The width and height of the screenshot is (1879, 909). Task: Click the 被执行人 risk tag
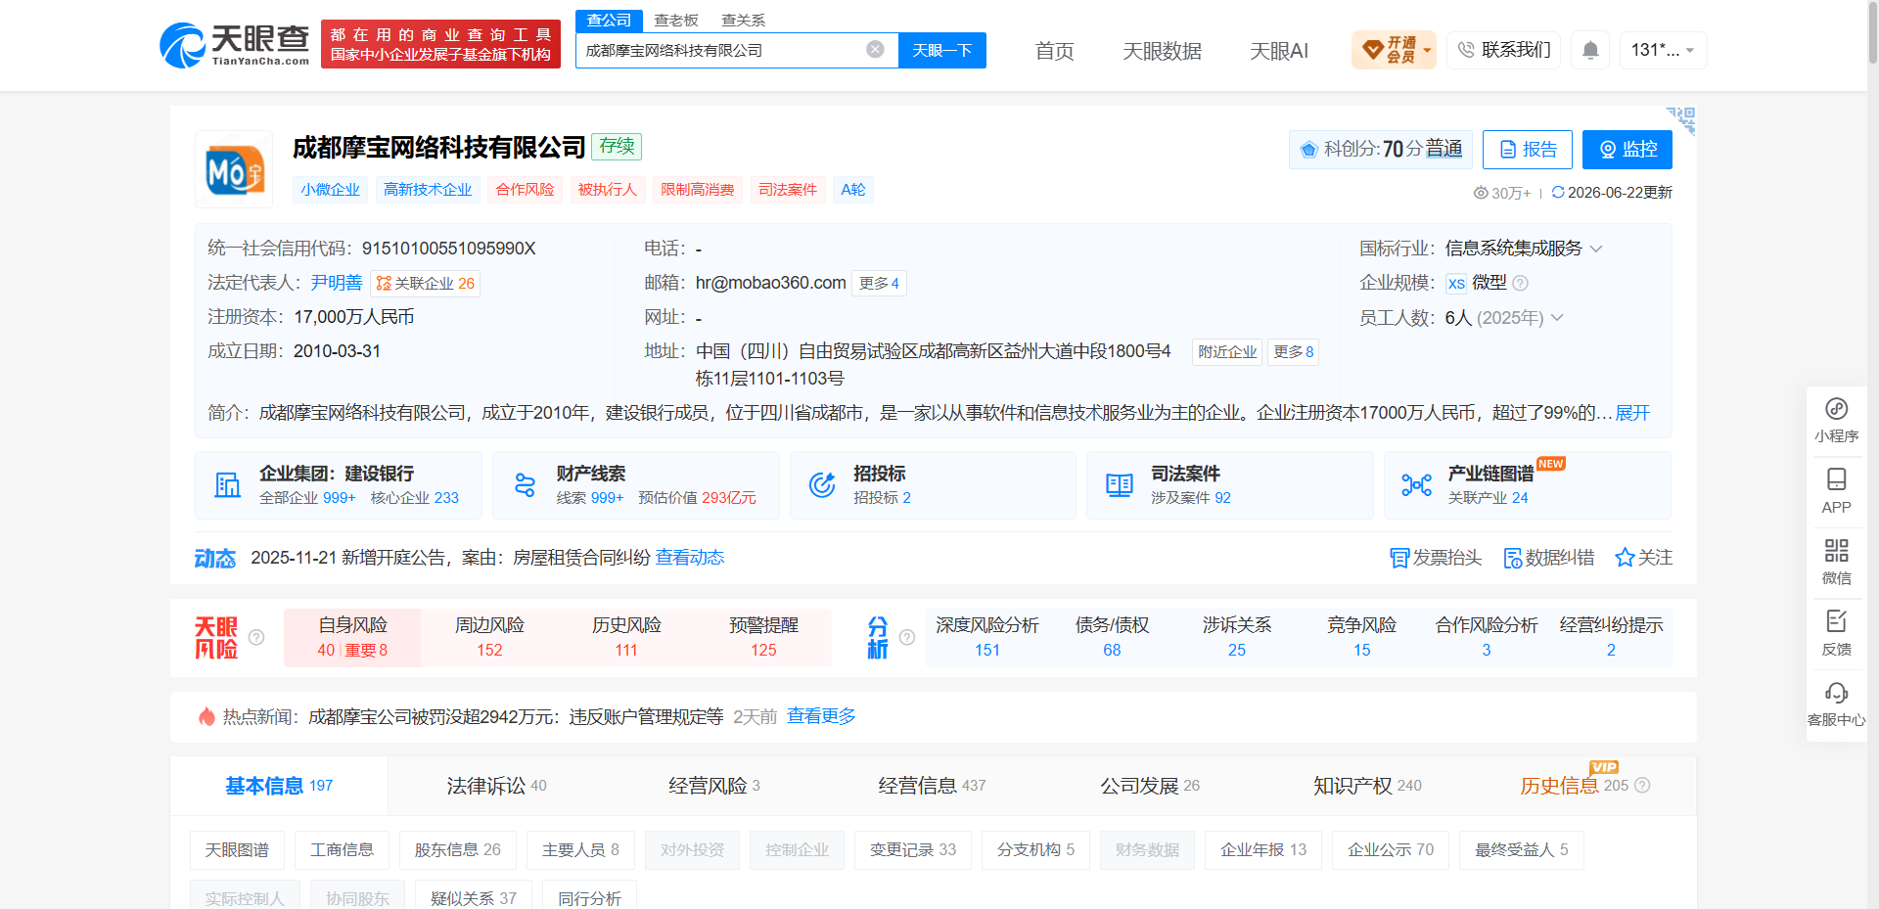point(607,190)
